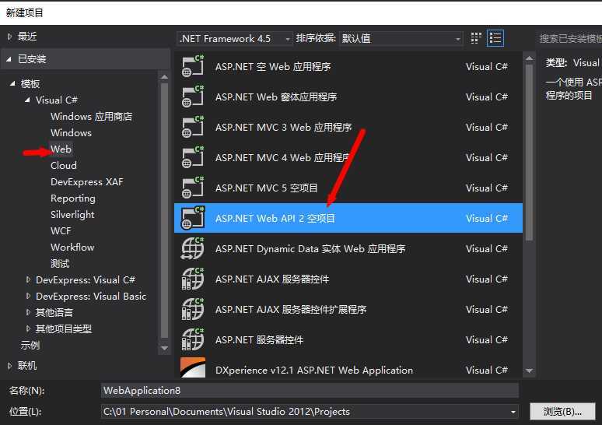This screenshot has width=602, height=425.
Task: Open the .NET Framework 4.5 dropdown
Action: [235, 38]
